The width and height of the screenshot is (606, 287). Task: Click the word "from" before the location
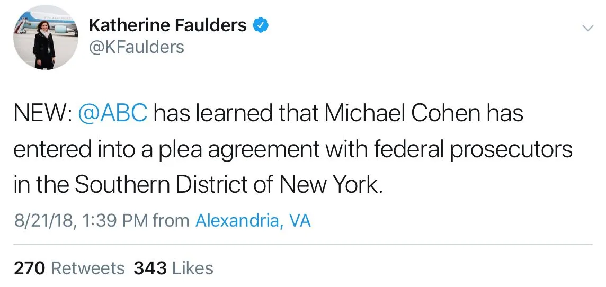point(171,220)
